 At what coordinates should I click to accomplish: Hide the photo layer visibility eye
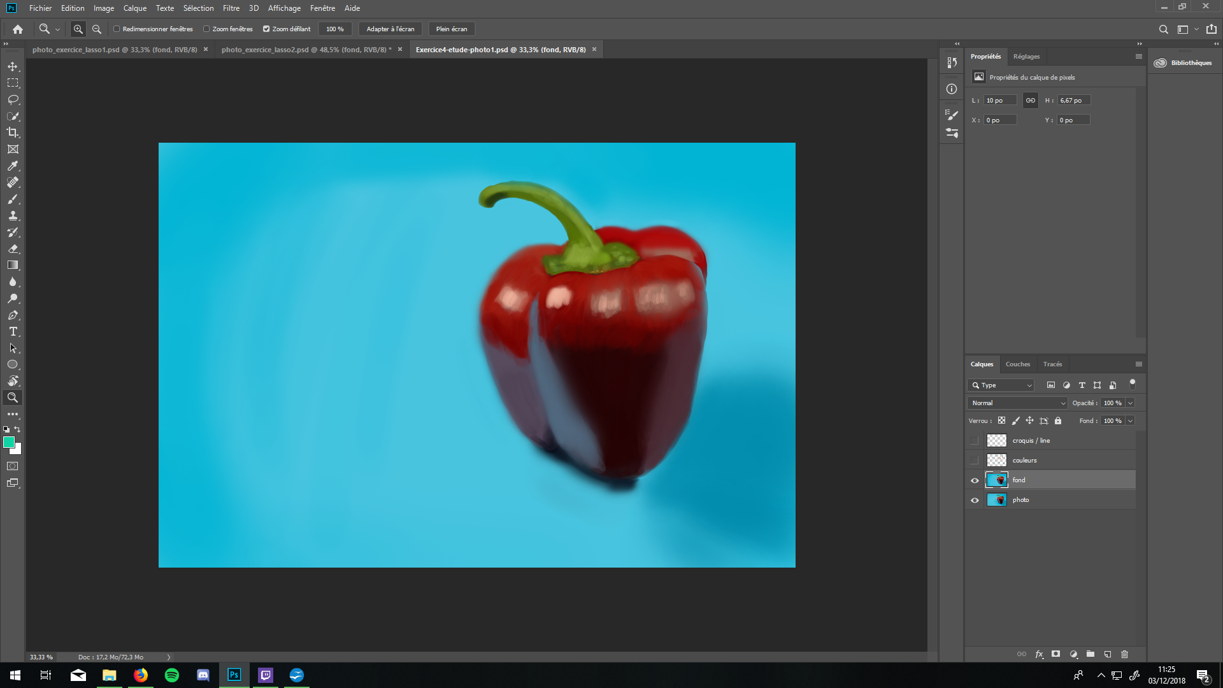(974, 500)
